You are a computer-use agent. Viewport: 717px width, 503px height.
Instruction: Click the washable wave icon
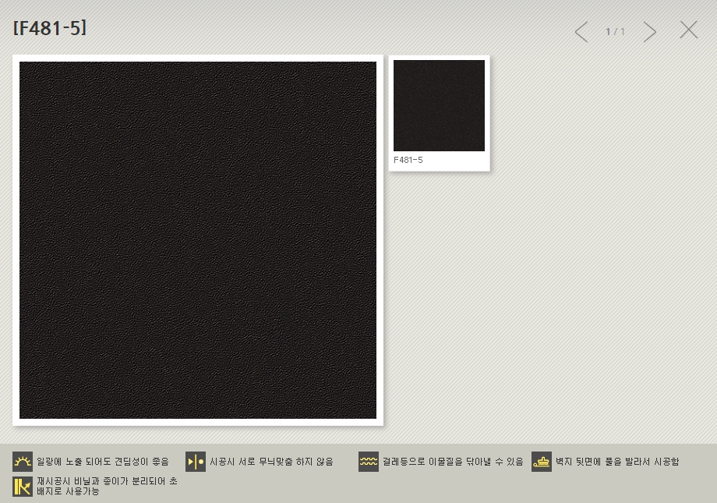(x=369, y=462)
